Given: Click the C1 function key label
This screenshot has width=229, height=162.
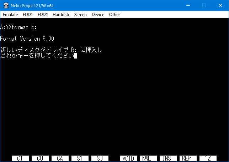Looking at the screenshot, I should 20,158.
